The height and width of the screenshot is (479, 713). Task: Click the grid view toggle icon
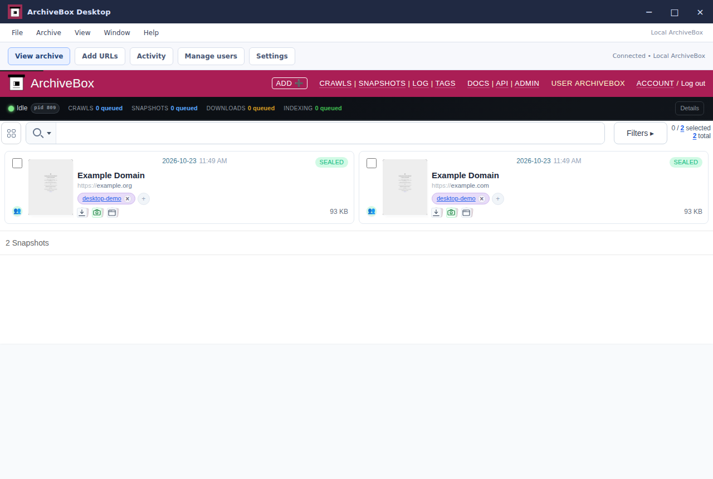pos(11,133)
